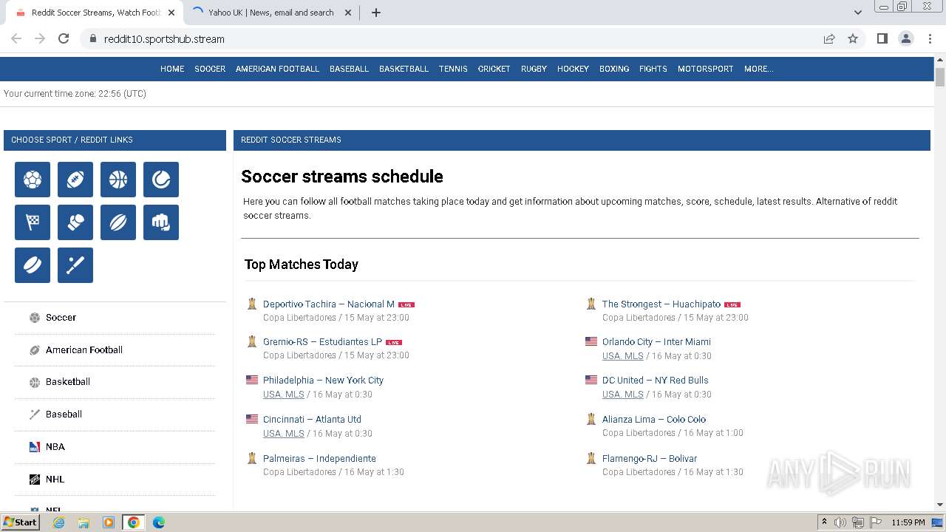Image resolution: width=946 pixels, height=532 pixels.
Task: Select HOCKEY in the navigation bar
Action: pyautogui.click(x=573, y=69)
